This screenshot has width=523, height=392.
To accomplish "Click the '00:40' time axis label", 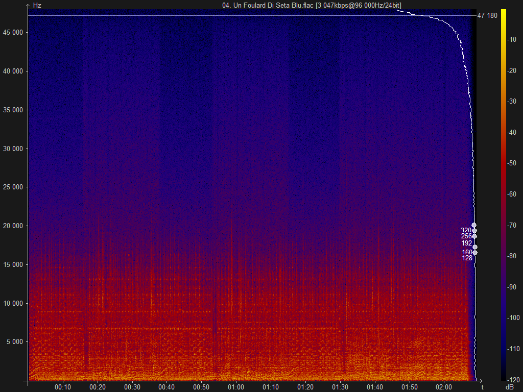I will [167, 387].
